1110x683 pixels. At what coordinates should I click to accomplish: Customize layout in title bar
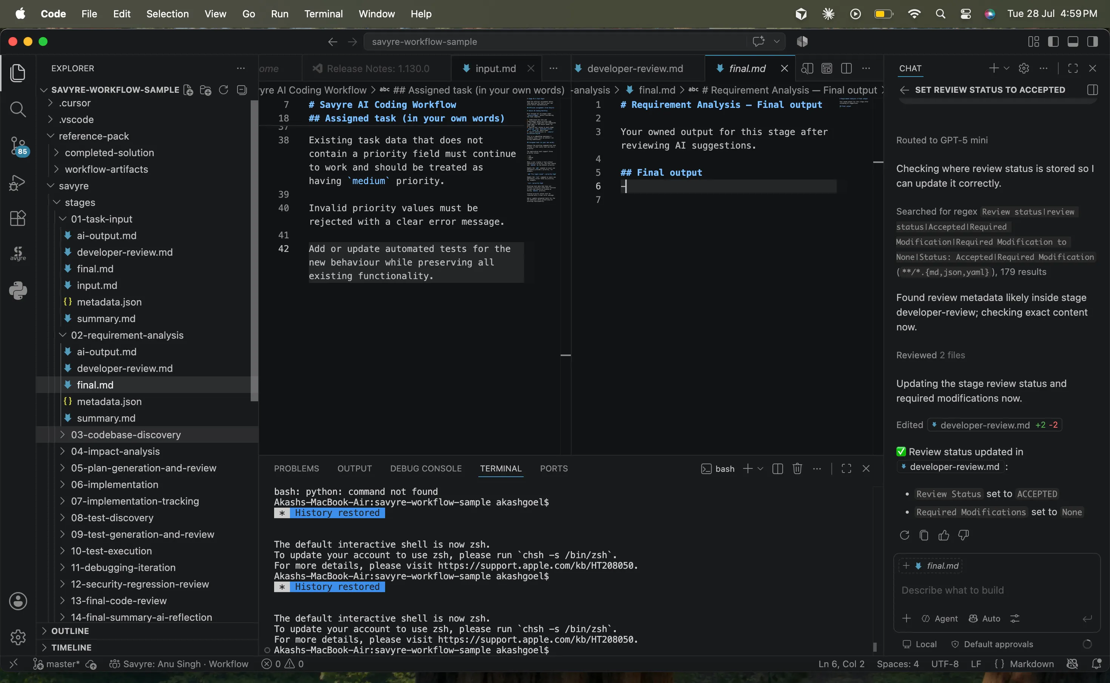click(1033, 41)
